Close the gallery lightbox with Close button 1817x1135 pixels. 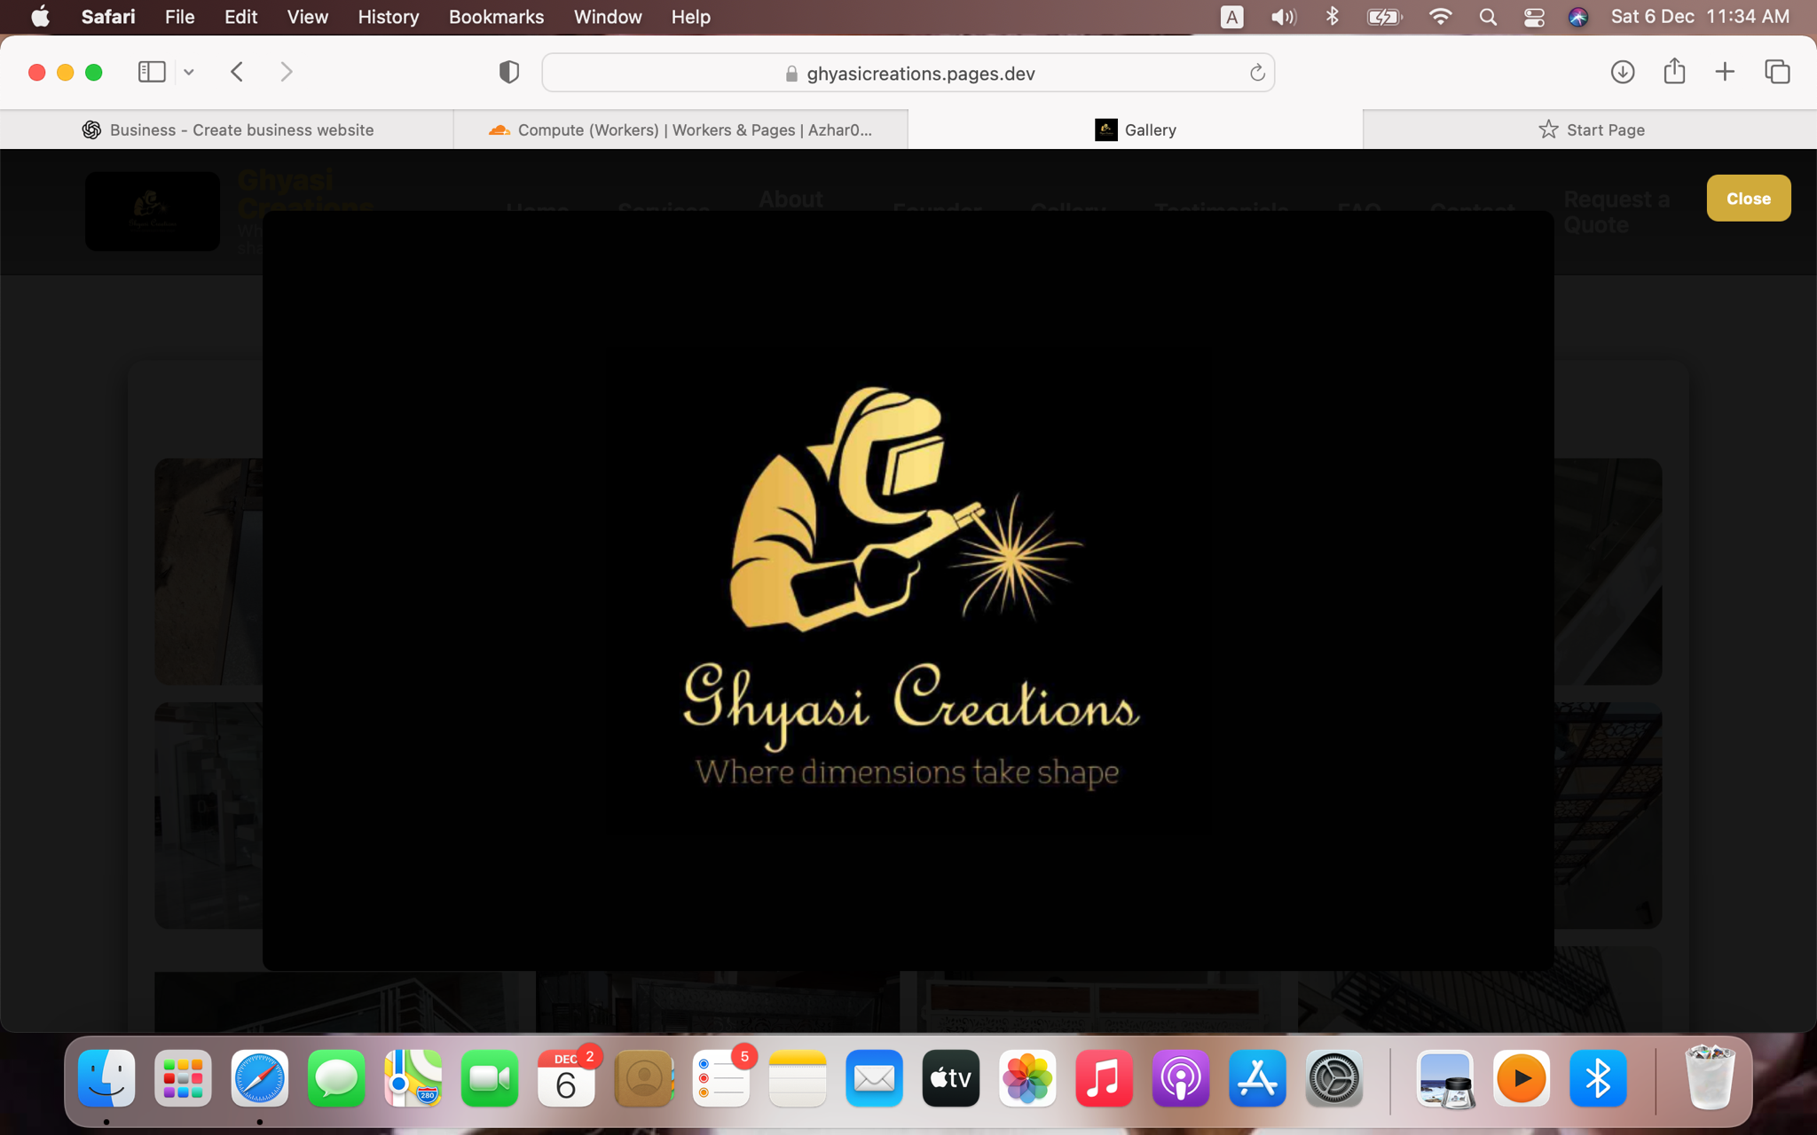1748,199
